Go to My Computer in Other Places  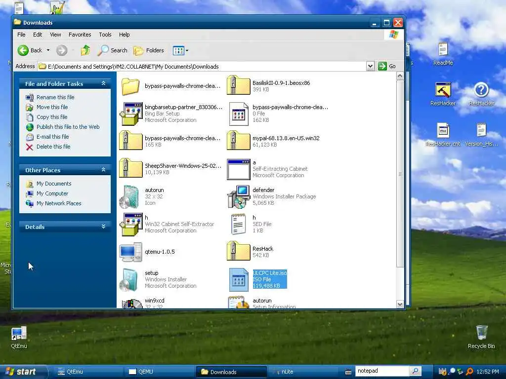pyautogui.click(x=52, y=193)
